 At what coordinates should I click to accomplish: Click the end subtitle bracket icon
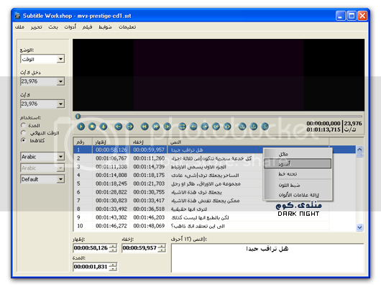[227, 127]
